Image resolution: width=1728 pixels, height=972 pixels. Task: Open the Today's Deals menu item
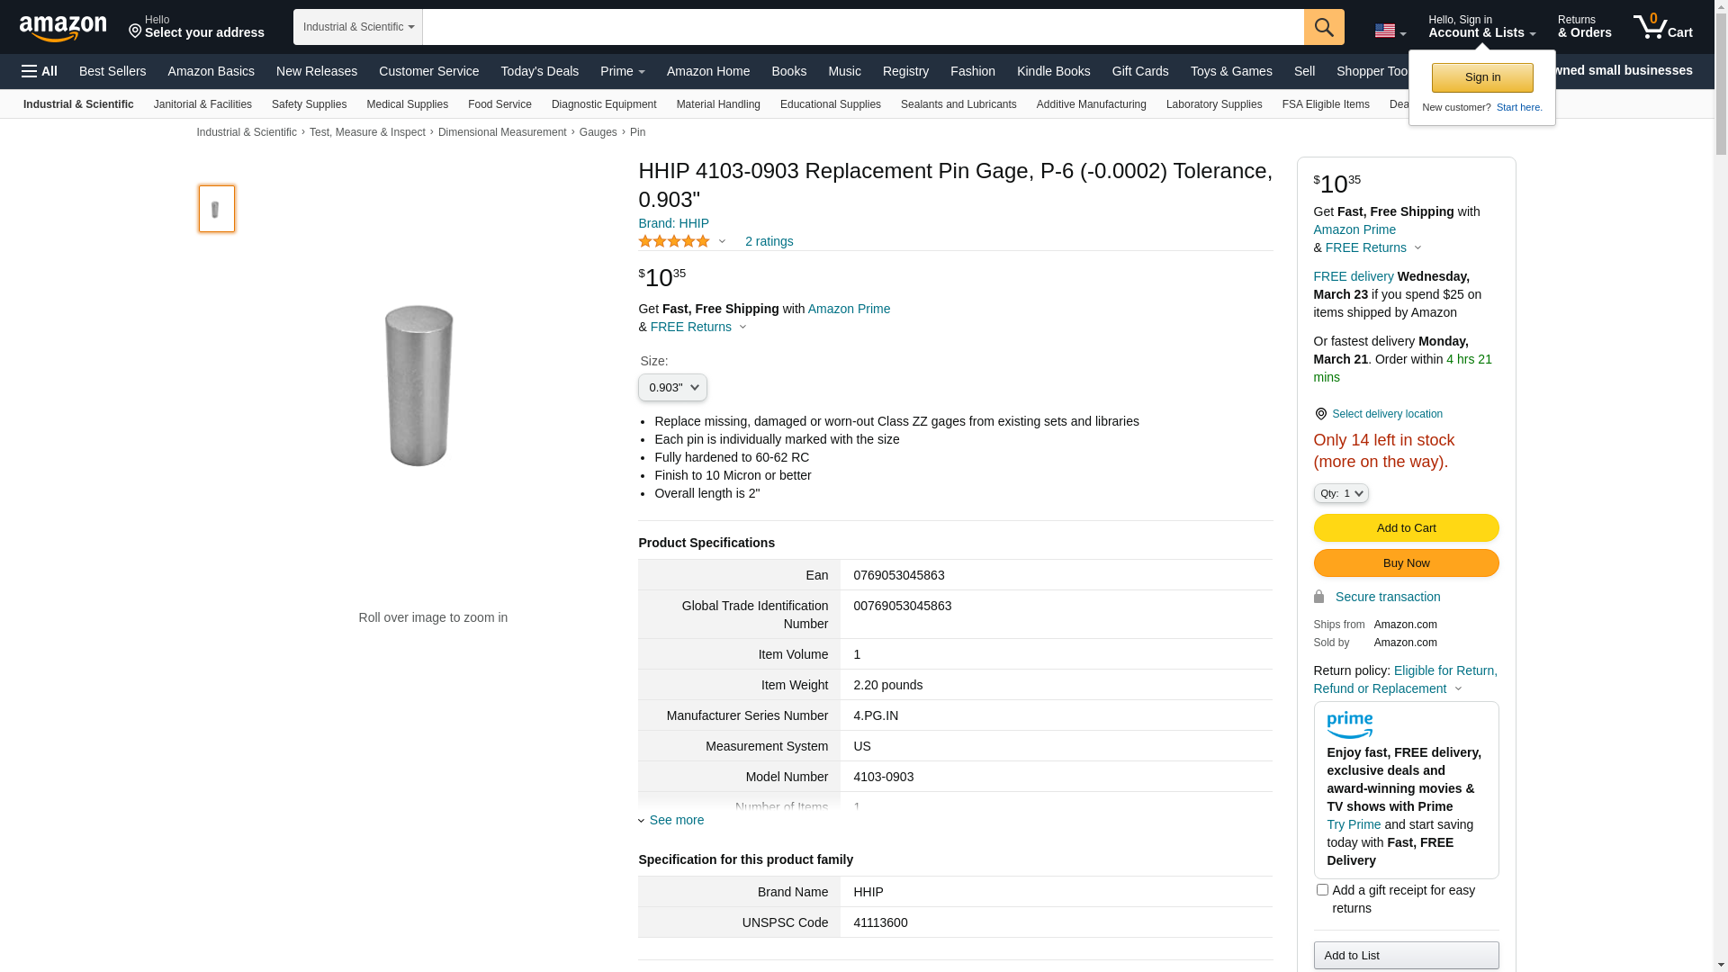coord(539,71)
